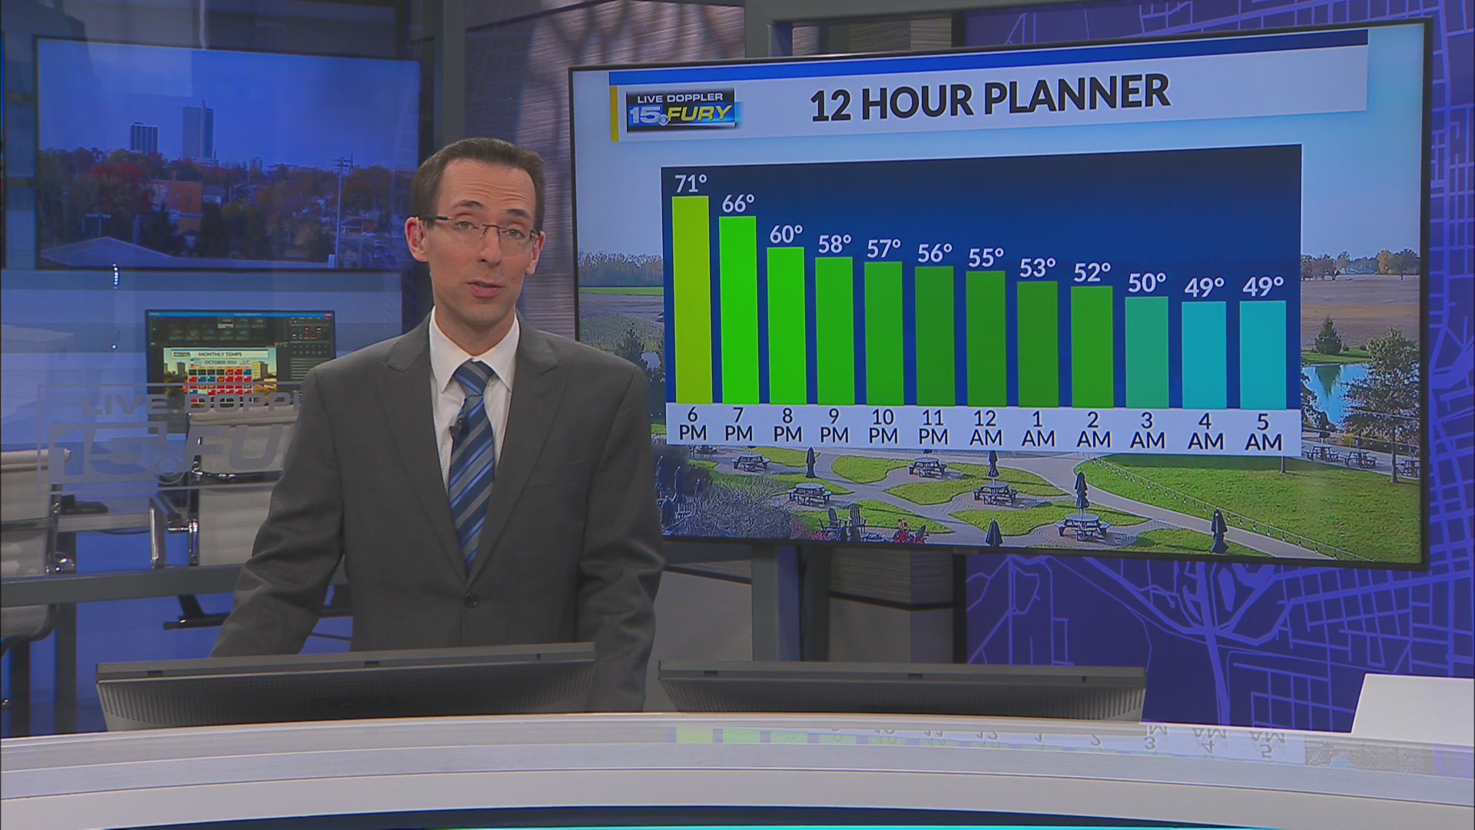Screen dimensions: 1475x830
Task: Click the 4 AM time label
Action: [1205, 432]
